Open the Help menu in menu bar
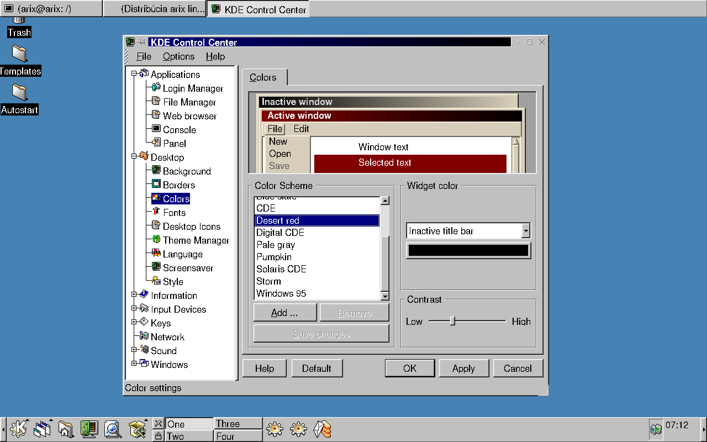This screenshot has width=707, height=442. [x=215, y=56]
